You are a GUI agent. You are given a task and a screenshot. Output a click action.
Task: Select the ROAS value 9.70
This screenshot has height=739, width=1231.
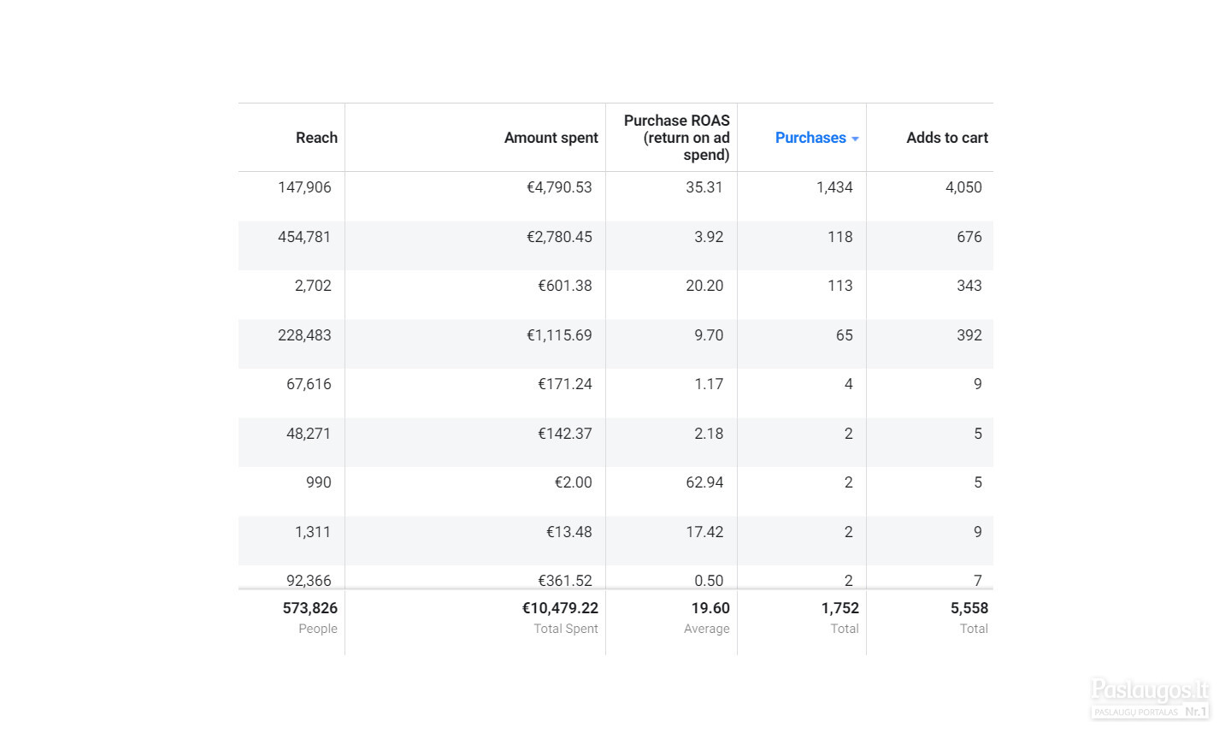click(x=709, y=335)
